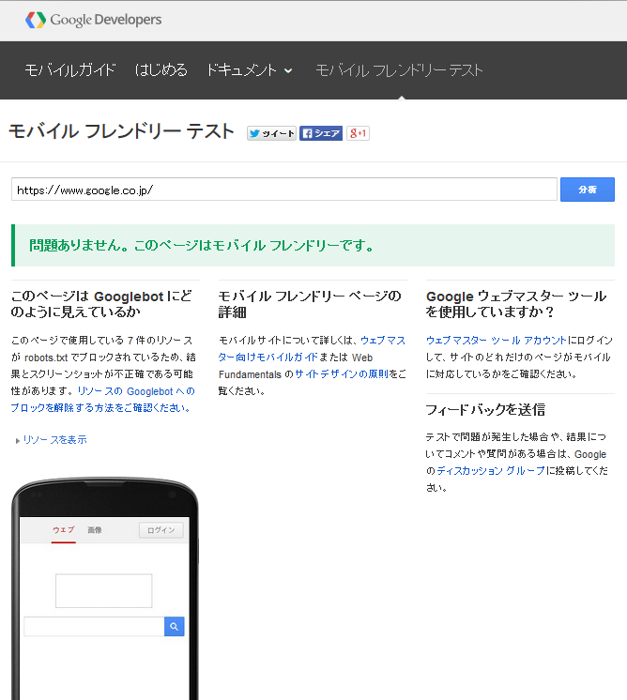Click the モバイル フレンドリー ページの詳細 heading

(310, 304)
